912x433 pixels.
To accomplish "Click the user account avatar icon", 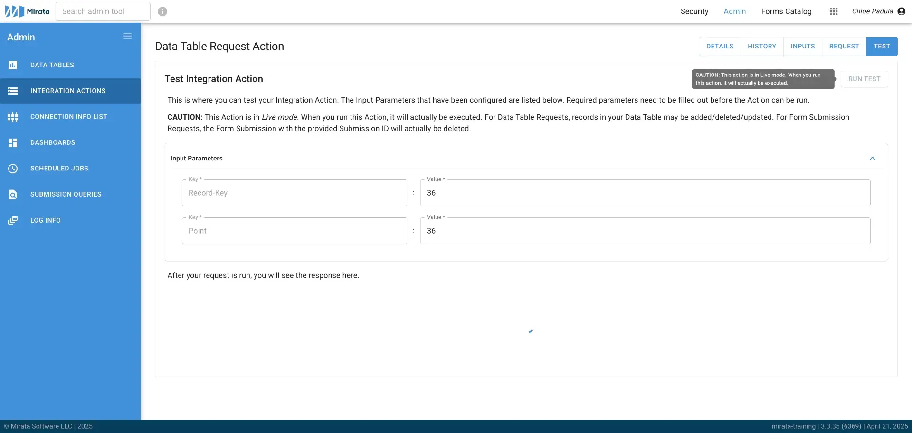I will (901, 11).
